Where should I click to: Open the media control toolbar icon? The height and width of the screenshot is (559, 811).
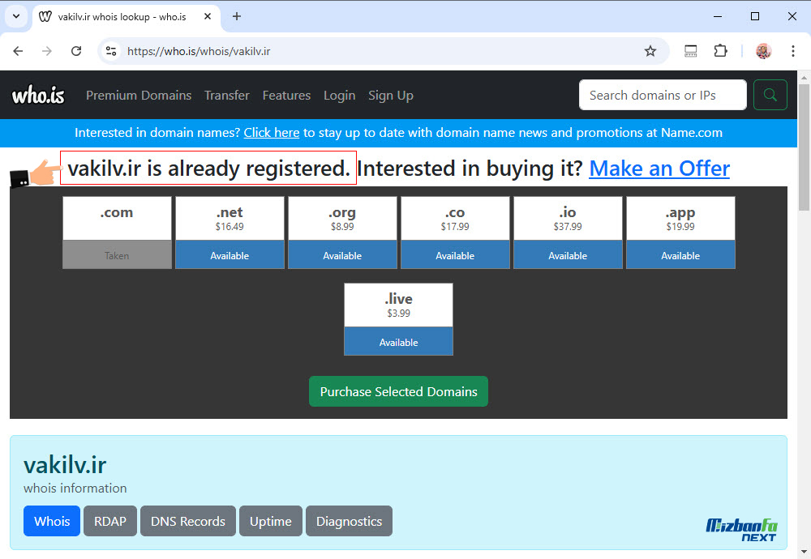point(690,51)
